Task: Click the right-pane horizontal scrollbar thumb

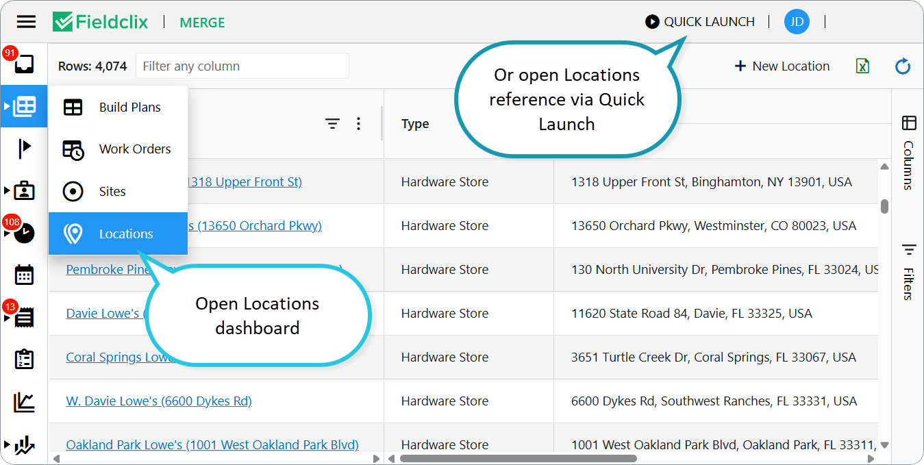Action: [x=519, y=458]
